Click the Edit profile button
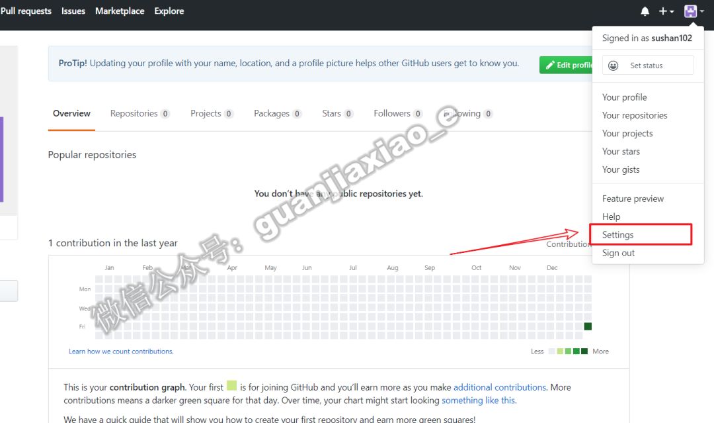The width and height of the screenshot is (714, 423). (566, 65)
